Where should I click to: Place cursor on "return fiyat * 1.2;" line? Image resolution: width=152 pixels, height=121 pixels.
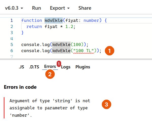pyautogui.click(x=51, y=26)
